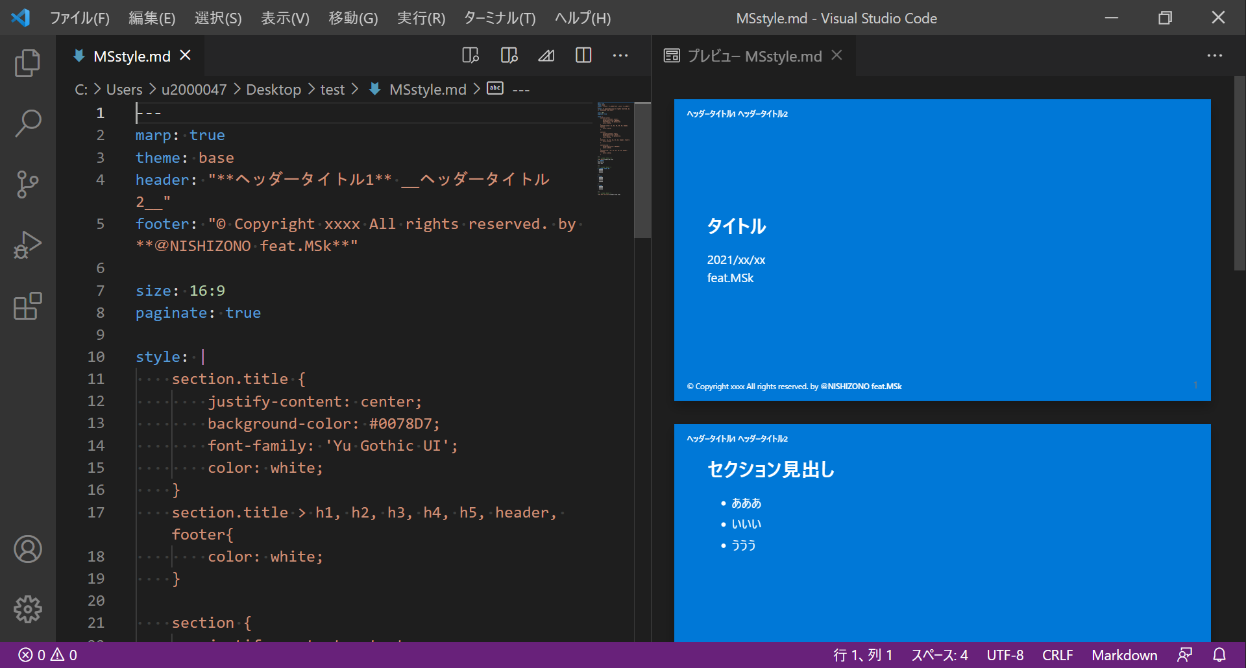Click line number 10 in the gutter
The width and height of the screenshot is (1246, 668).
pos(96,357)
